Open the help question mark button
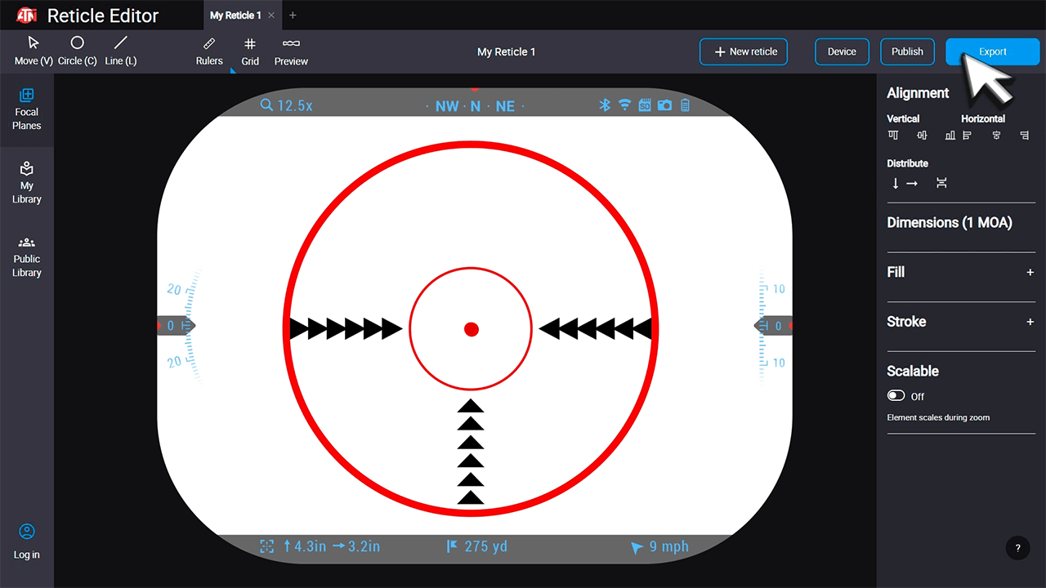 click(1017, 548)
